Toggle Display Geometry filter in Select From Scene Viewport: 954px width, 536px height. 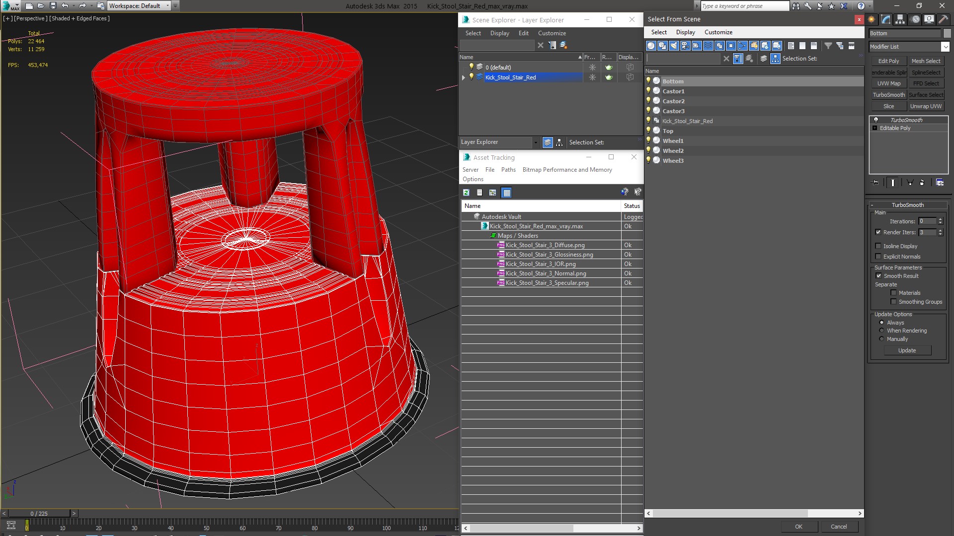(651, 46)
